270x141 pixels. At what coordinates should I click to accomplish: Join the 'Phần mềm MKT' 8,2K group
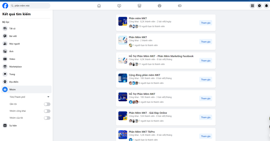206,23
